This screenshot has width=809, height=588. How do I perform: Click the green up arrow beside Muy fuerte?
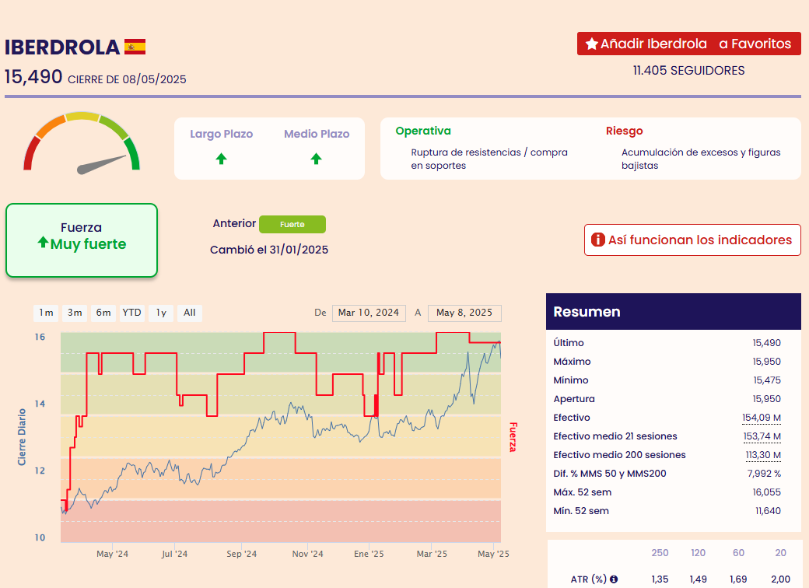pos(43,242)
